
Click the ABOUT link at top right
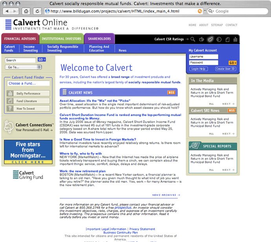tap(203, 25)
